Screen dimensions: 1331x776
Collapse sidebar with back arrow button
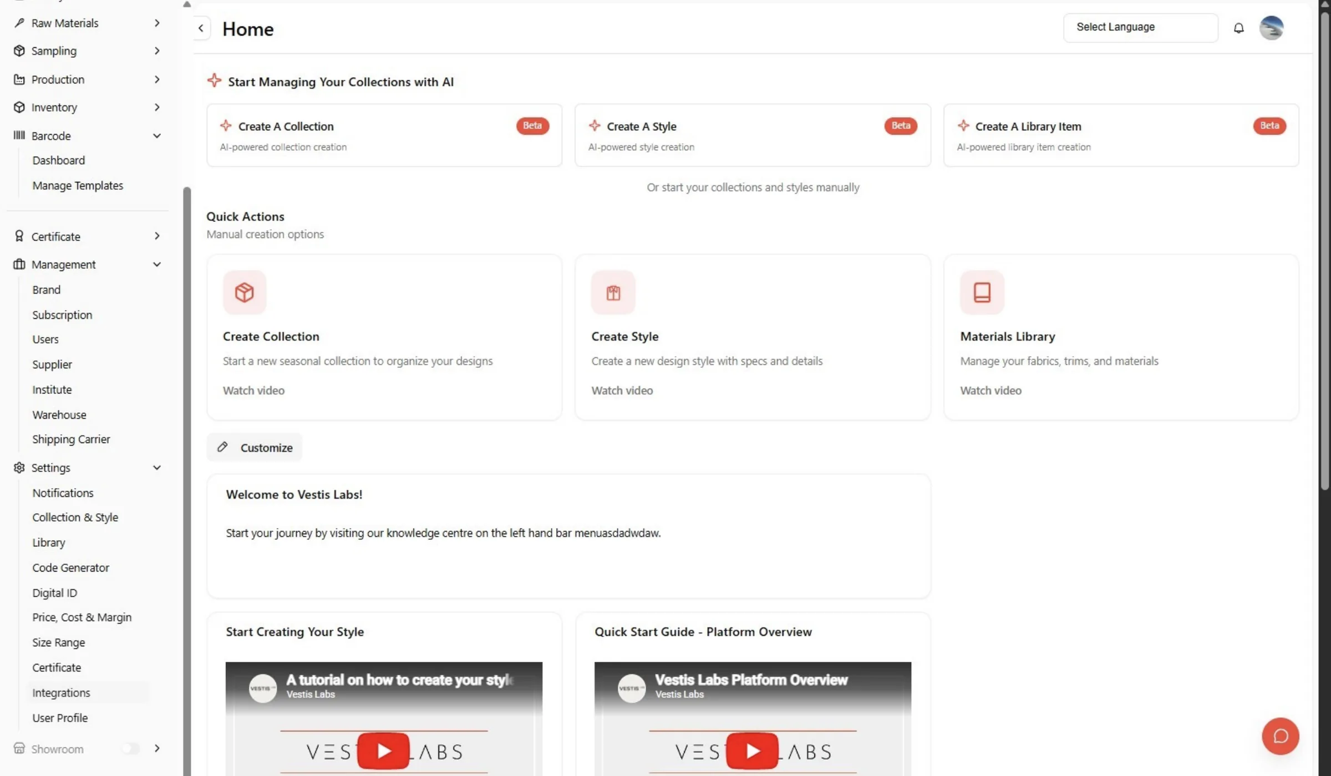point(201,28)
